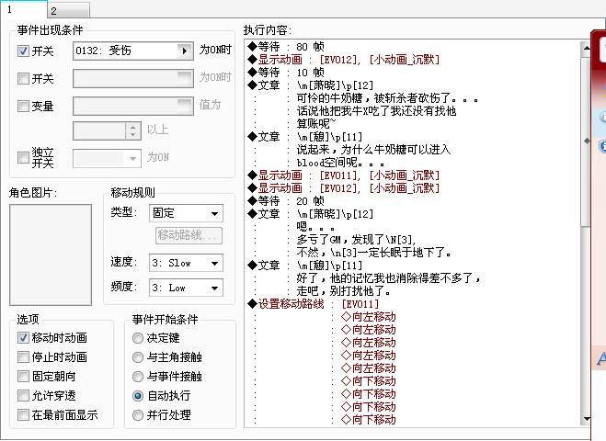Select the 设置移动路线 : [EV011] command
Screen dimensions: 606x441
tap(314, 304)
